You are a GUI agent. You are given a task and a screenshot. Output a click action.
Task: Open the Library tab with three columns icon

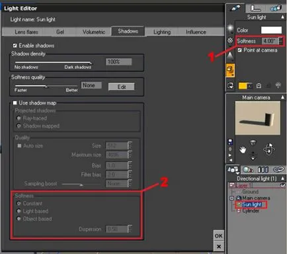[x=263, y=170]
